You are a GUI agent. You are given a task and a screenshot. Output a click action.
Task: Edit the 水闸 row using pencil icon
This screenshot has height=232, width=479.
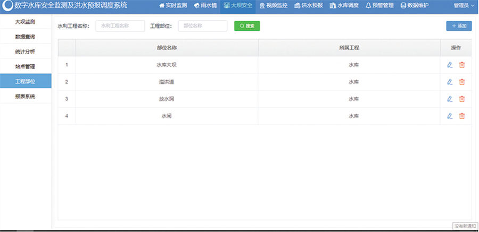450,116
